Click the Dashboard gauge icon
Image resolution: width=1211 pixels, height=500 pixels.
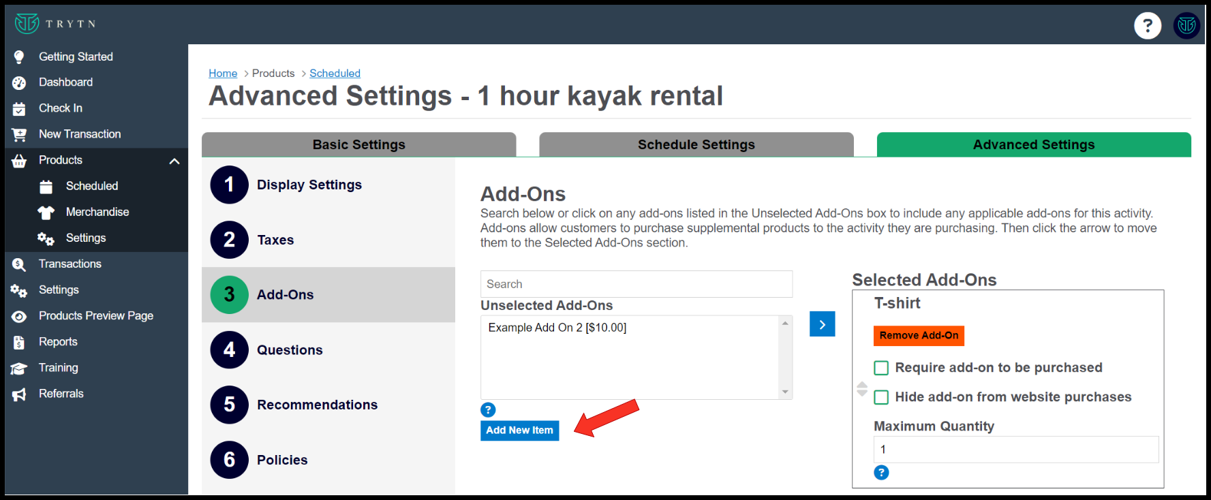click(19, 82)
